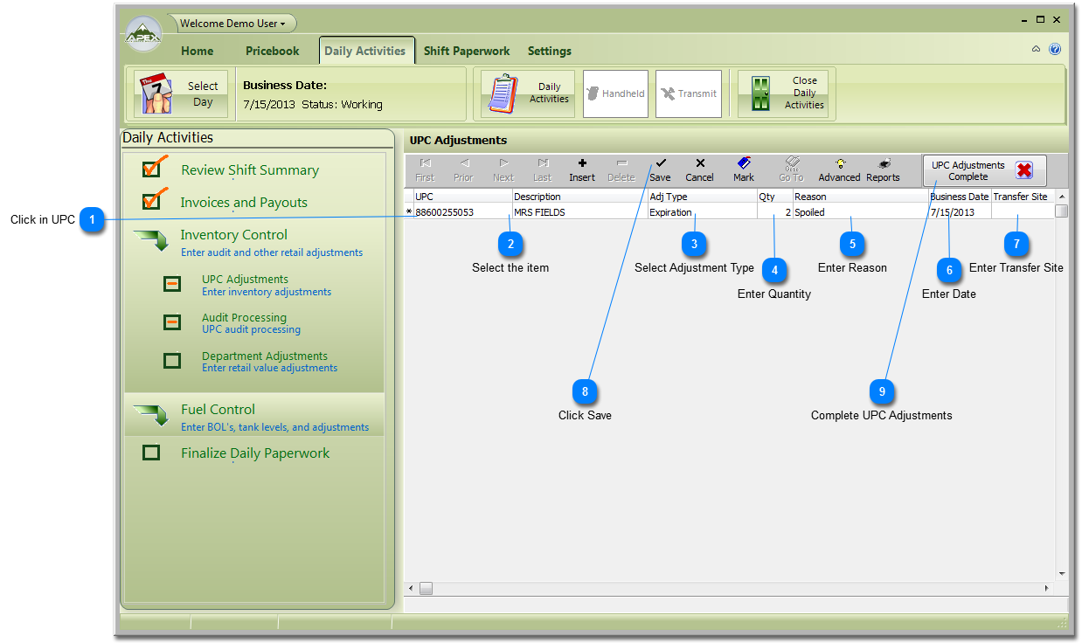The image size is (1082, 643).
Task: Open the Reports toolbar icon
Action: click(883, 164)
